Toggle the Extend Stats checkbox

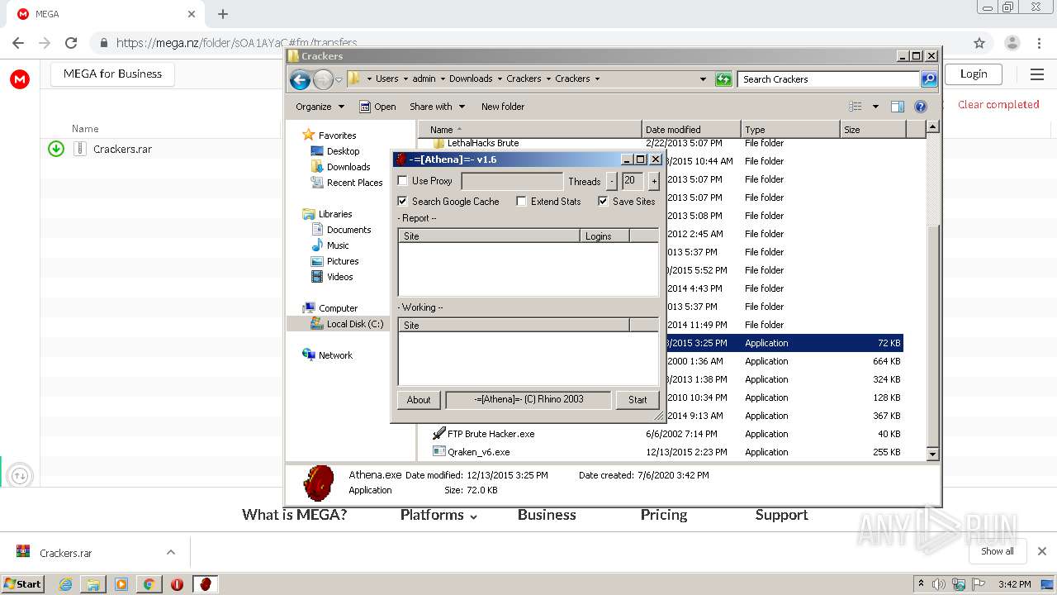click(x=521, y=202)
